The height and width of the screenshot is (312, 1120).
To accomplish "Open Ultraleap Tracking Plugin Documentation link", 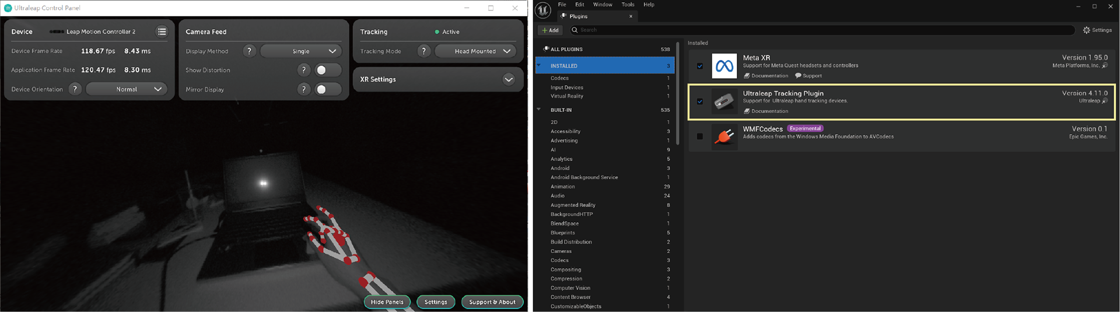I will 766,111.
